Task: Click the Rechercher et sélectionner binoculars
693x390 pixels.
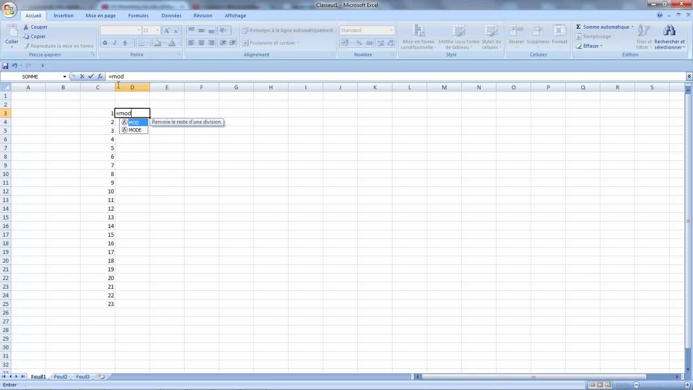Action: tap(669, 31)
